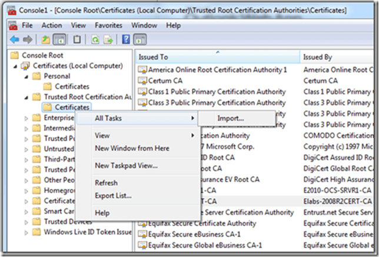Select the Certum CA certificate row

[x=168, y=81]
